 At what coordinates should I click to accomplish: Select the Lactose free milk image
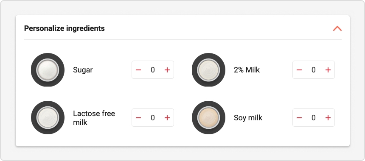coord(48,117)
